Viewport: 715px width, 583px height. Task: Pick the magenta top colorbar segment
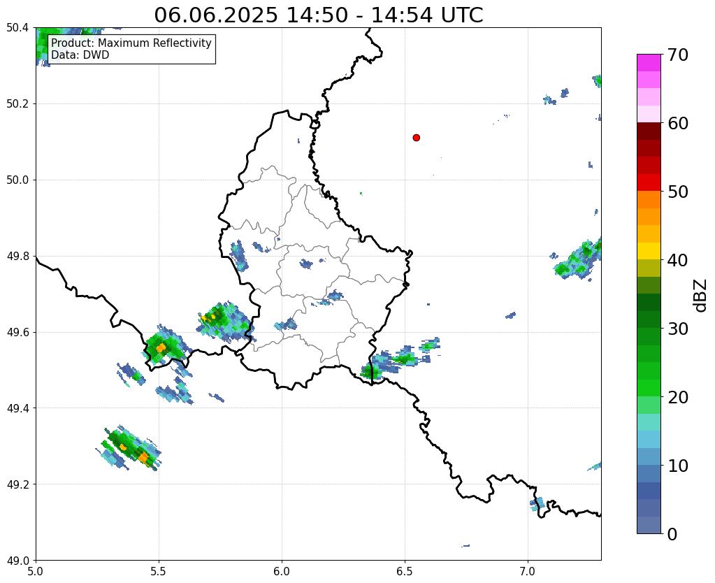649,63
